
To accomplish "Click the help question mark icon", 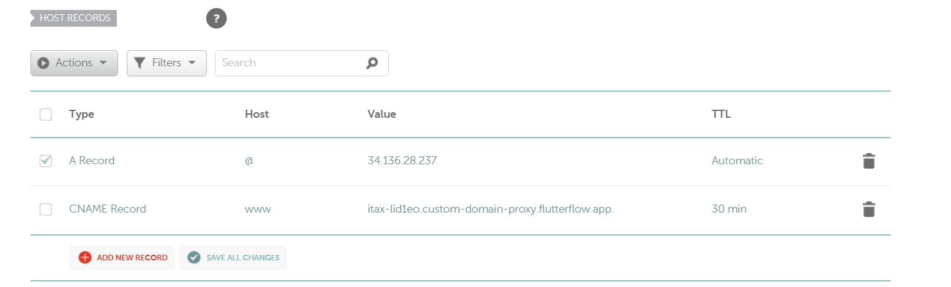I will pyautogui.click(x=216, y=19).
